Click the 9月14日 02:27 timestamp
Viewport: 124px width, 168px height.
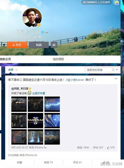coord(20,148)
